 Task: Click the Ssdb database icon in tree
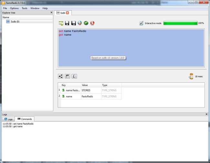pos(8,21)
